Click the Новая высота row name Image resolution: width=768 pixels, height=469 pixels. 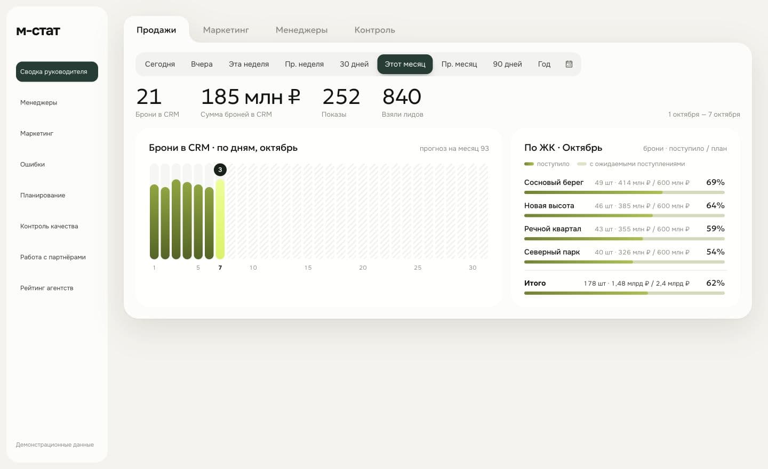pyautogui.click(x=549, y=206)
